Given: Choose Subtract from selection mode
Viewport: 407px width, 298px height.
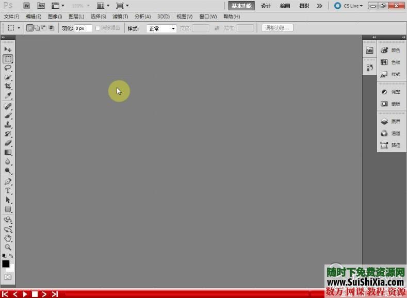Looking at the screenshot, I should point(44,28).
